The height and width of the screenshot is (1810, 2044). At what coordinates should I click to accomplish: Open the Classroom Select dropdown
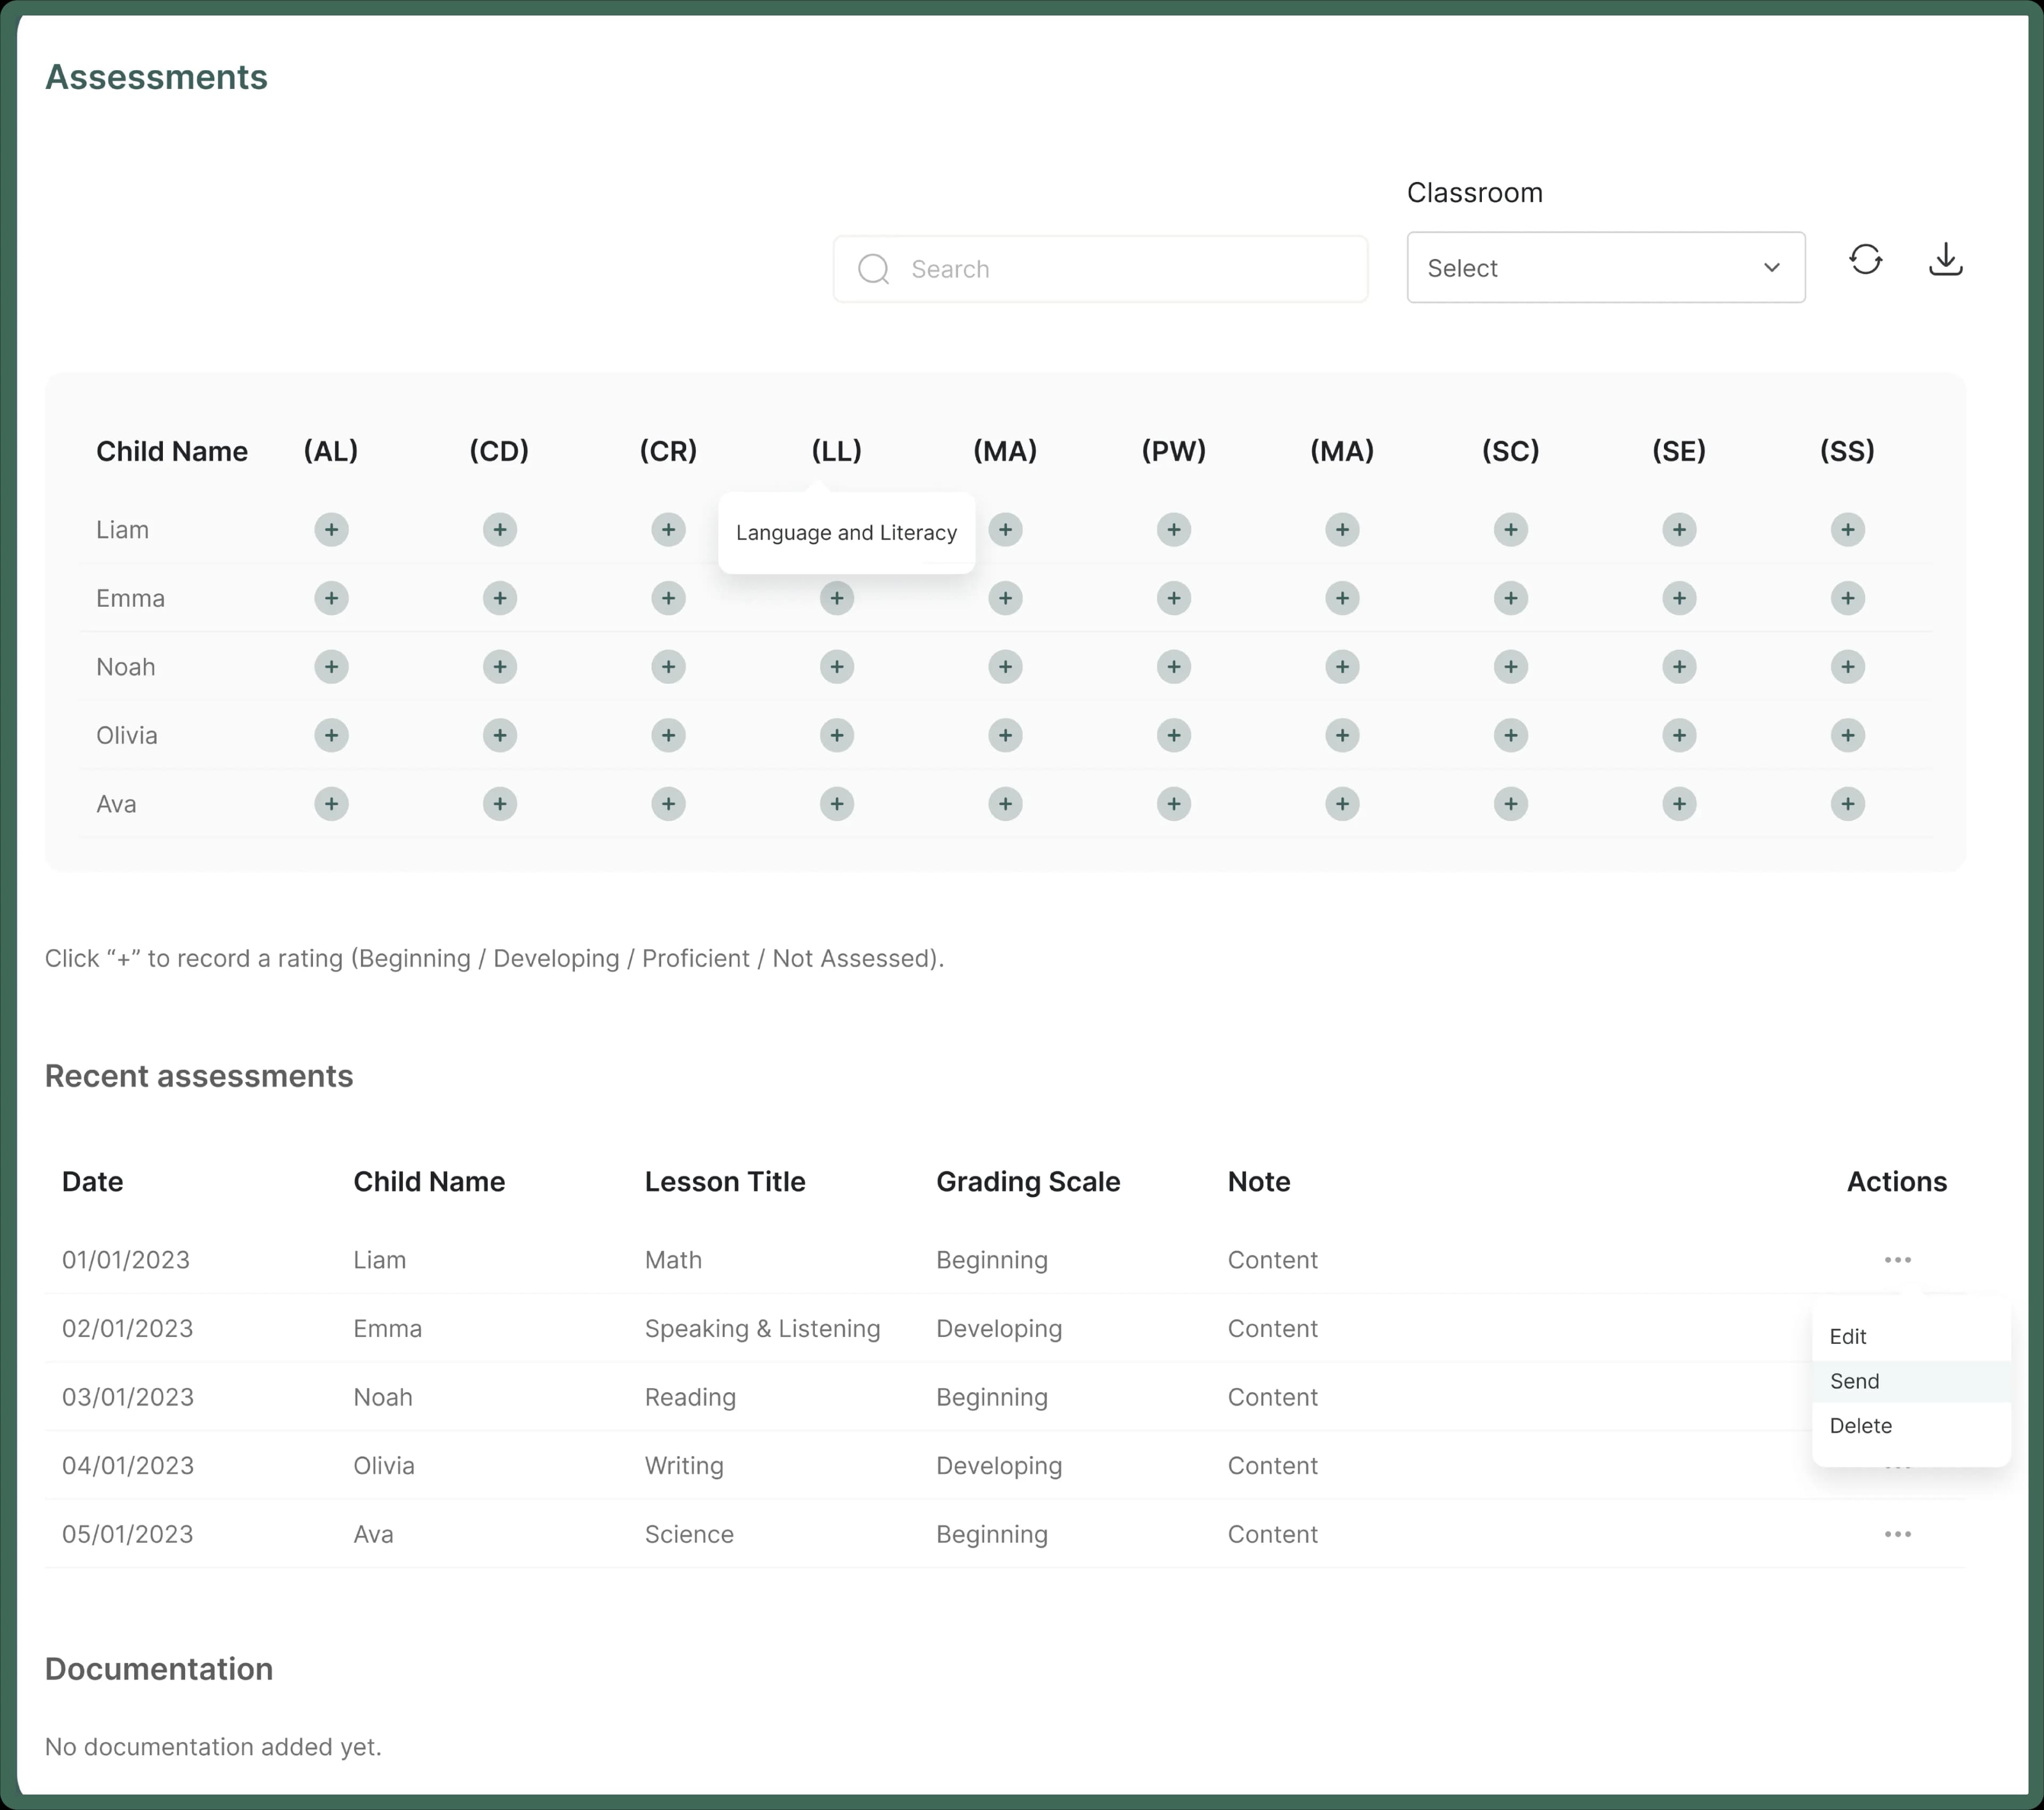coord(1605,267)
